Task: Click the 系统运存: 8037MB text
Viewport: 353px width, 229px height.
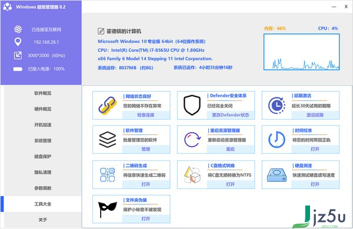Action: 125,68
